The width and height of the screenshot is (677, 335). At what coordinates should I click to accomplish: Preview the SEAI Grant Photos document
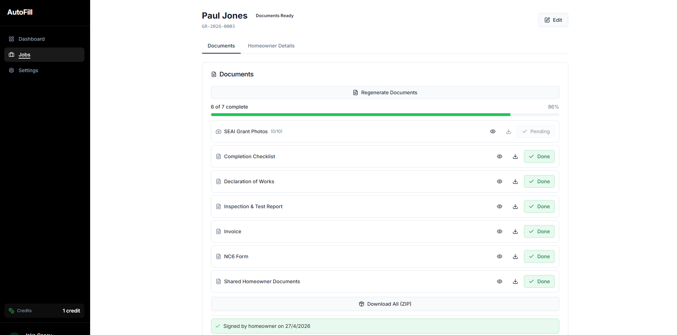click(492, 131)
